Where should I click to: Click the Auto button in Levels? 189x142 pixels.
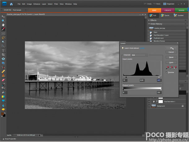click(x=171, y=62)
